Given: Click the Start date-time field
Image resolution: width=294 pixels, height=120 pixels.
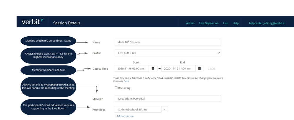Looking at the screenshot, I should click(x=132, y=68).
